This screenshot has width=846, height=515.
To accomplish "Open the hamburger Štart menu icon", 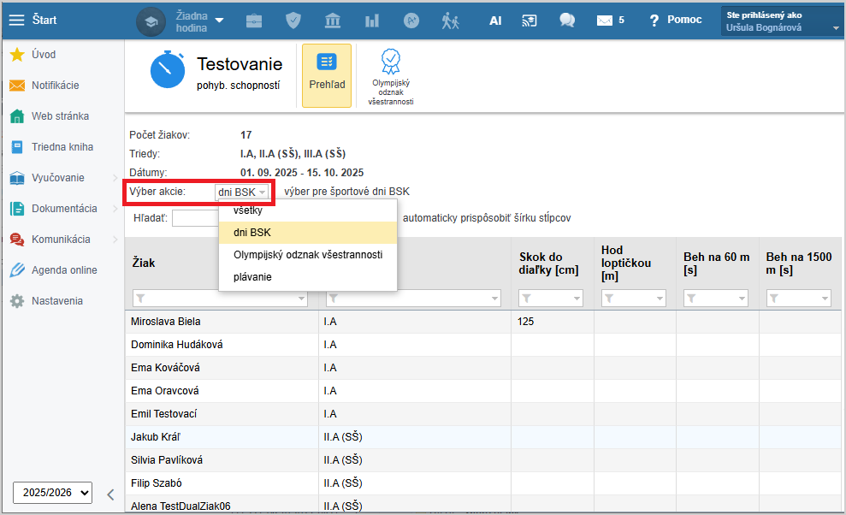I will (x=16, y=20).
